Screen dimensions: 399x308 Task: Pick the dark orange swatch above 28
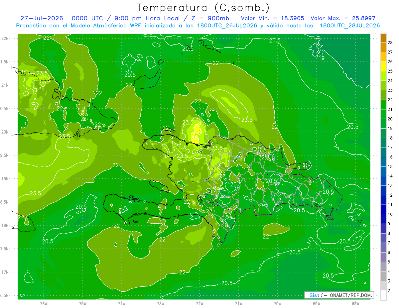tap(383, 38)
